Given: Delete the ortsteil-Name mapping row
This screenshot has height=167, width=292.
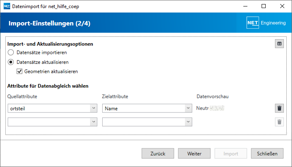Looking at the screenshot, I should click(x=279, y=108).
